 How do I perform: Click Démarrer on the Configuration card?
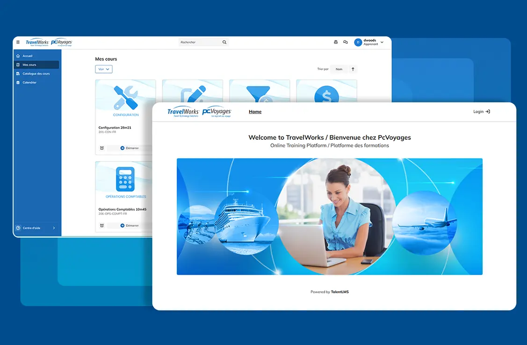point(130,148)
